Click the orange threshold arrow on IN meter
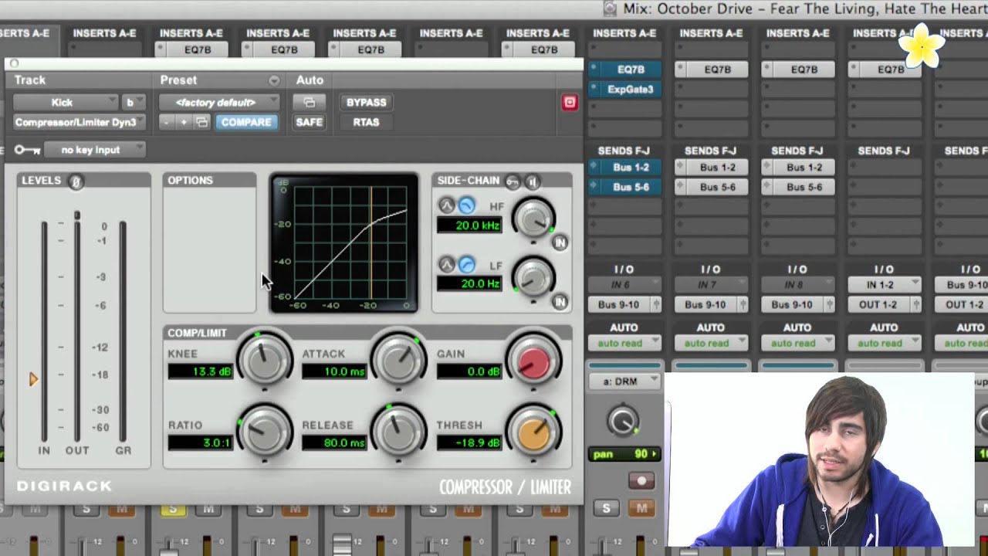The width and height of the screenshot is (988, 556). click(33, 379)
